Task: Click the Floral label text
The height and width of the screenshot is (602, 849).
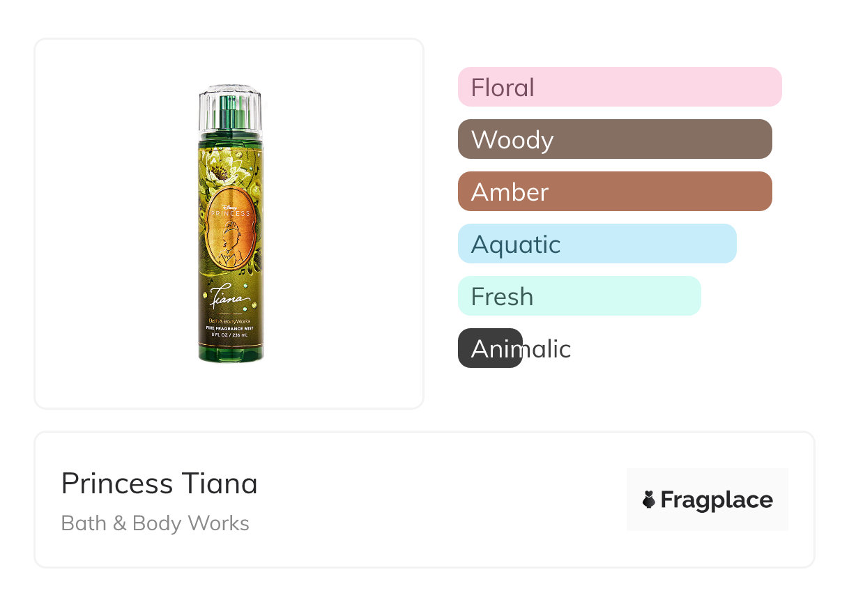Action: [x=503, y=88]
